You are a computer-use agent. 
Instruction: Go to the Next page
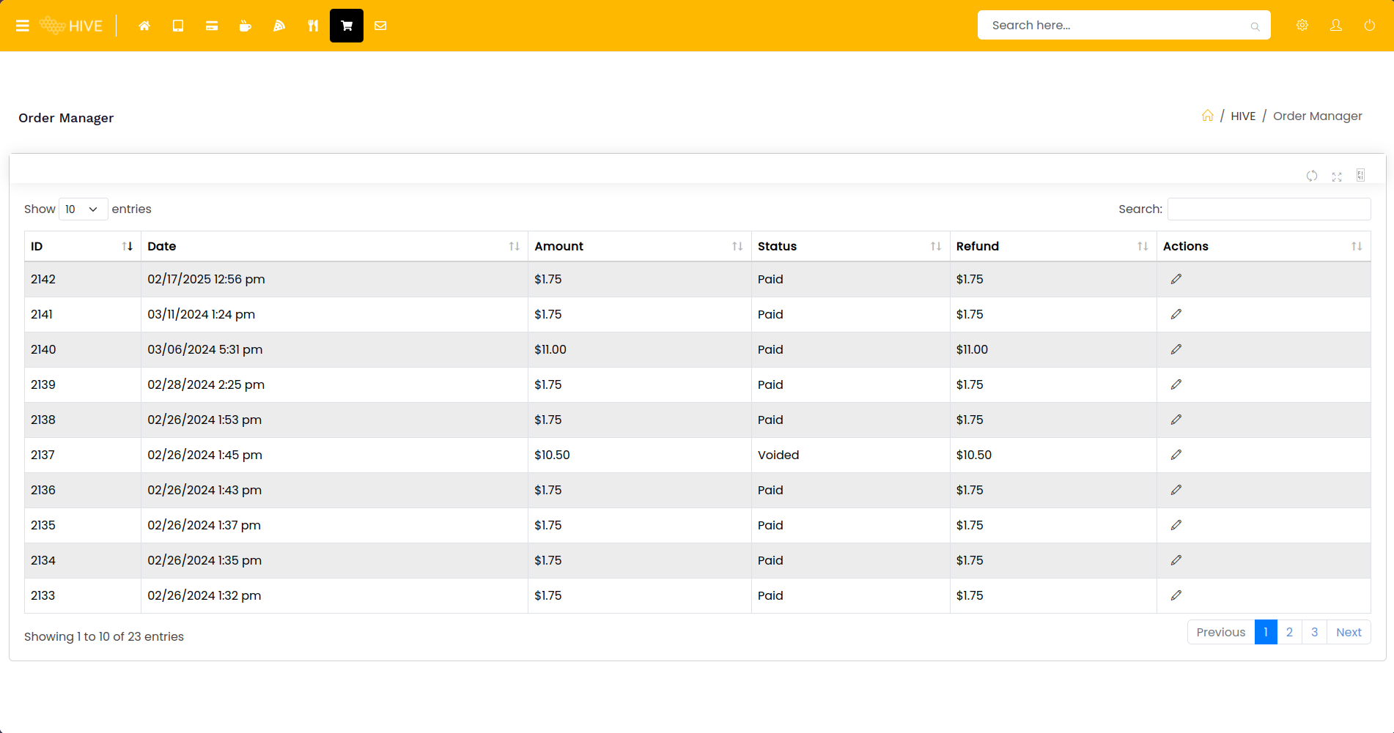pos(1349,632)
